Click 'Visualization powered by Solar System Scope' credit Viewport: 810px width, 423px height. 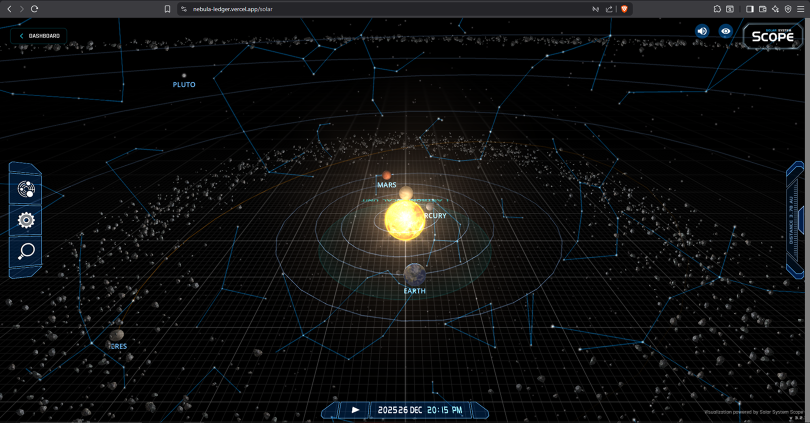point(753,412)
